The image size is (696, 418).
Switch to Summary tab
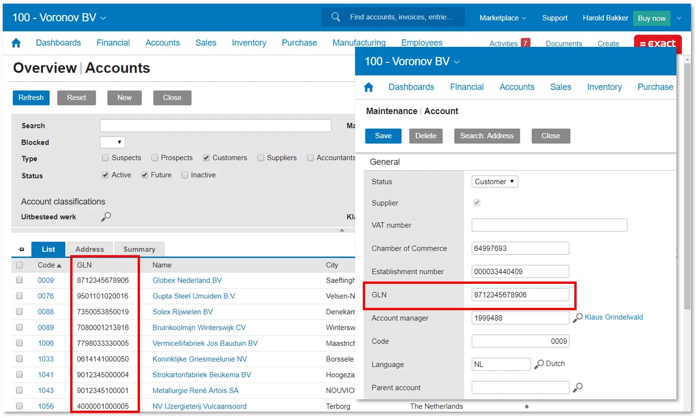coord(139,249)
